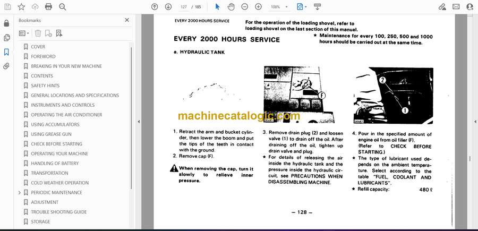
Task: Click the document vertical scrollbar
Action: (470, 160)
